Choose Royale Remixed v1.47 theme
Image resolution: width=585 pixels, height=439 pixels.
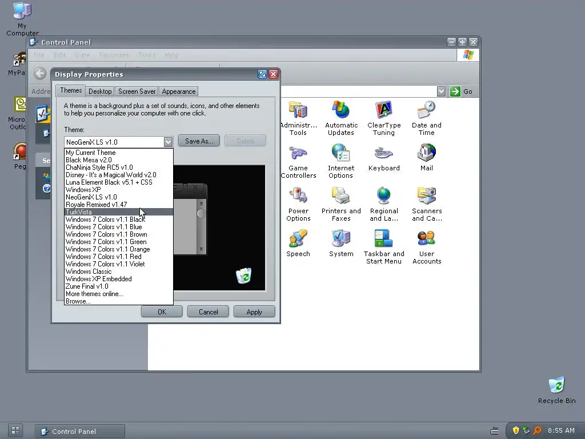coord(119,205)
